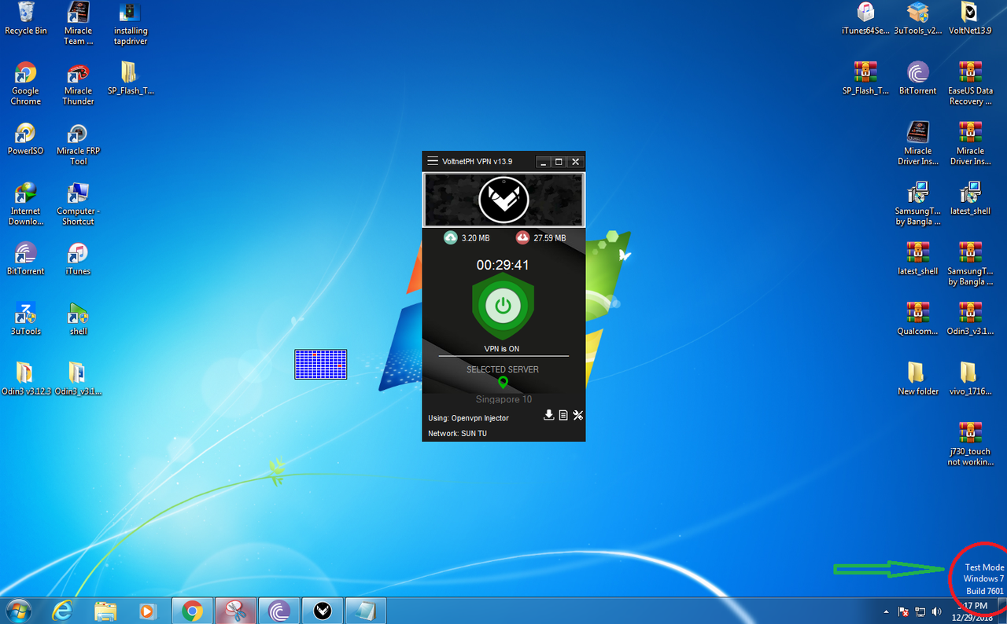This screenshot has height=624, width=1007.
Task: Open the volume speaker tray icon
Action: [936, 611]
